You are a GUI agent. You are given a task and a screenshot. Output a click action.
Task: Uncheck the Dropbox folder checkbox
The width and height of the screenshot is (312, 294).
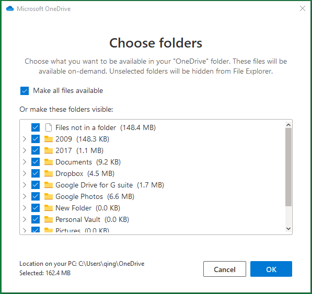click(x=36, y=173)
